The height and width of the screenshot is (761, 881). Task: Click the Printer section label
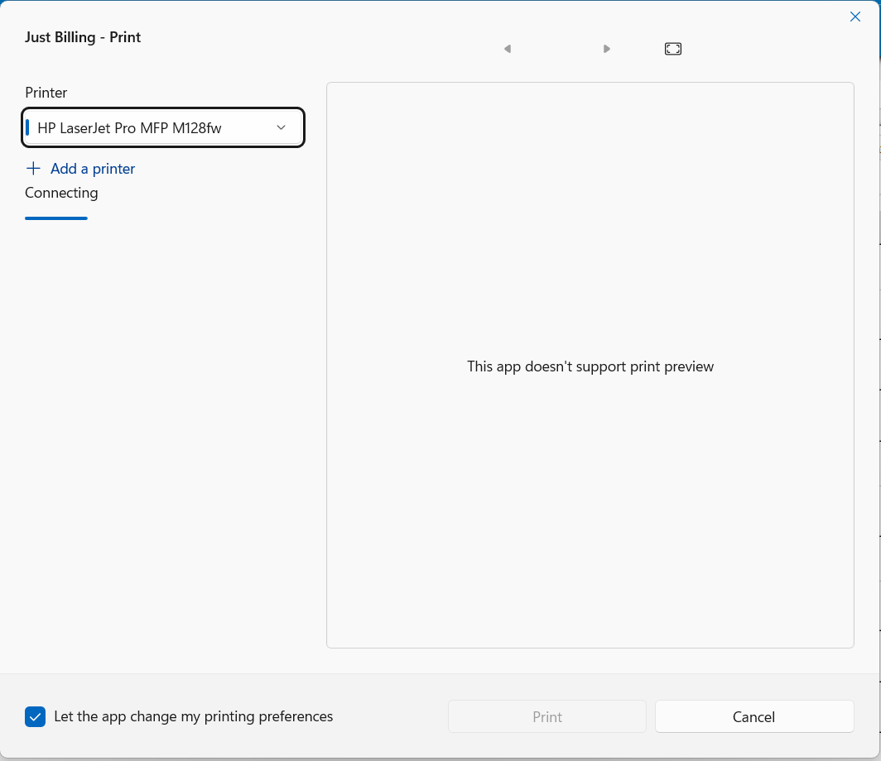coord(46,93)
